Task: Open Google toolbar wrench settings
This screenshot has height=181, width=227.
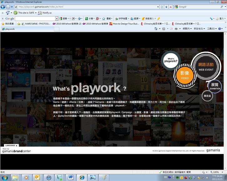Action: tap(211, 19)
